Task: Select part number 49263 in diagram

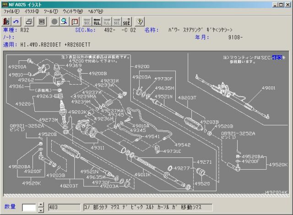Action: 44,96
